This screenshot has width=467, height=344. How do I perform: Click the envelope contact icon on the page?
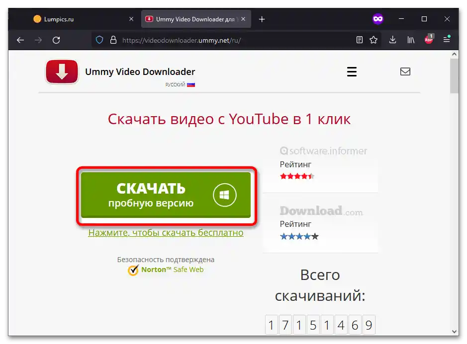point(405,71)
